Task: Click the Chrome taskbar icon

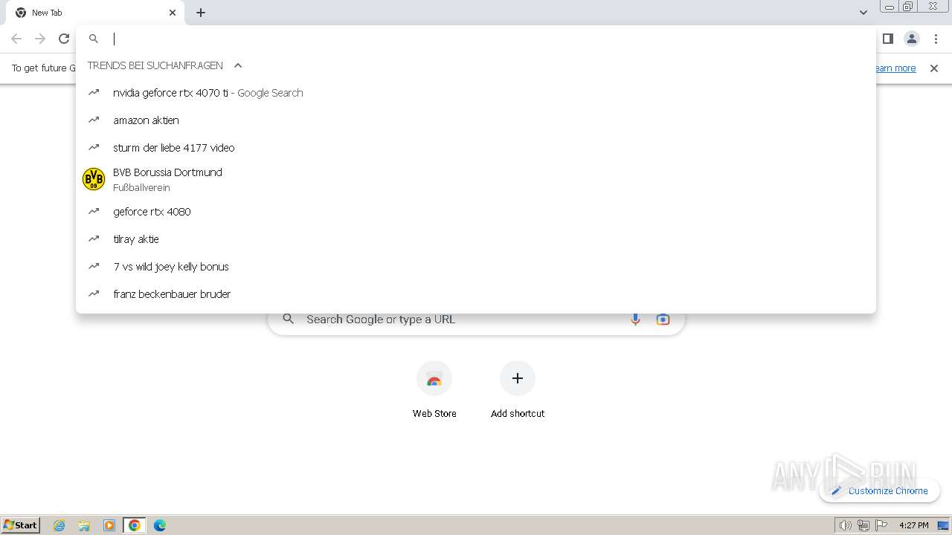Action: click(135, 525)
